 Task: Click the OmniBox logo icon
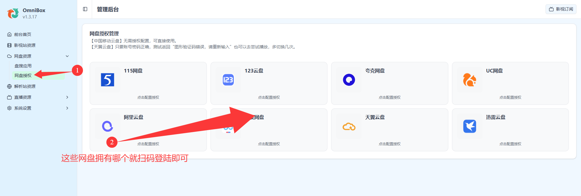13,13
